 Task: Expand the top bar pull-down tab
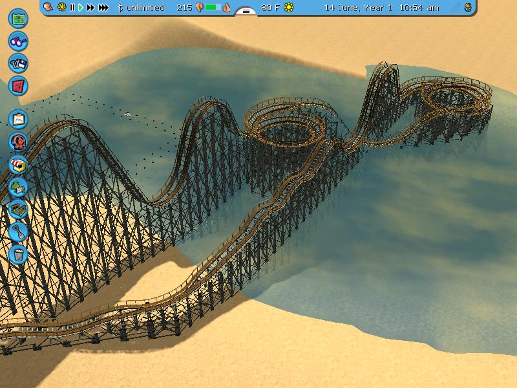[x=246, y=11]
